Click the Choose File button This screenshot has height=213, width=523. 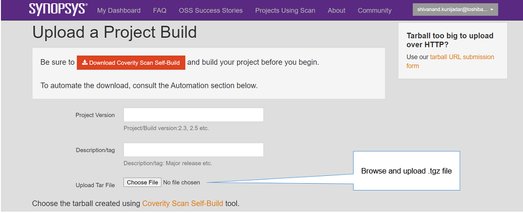(x=142, y=182)
